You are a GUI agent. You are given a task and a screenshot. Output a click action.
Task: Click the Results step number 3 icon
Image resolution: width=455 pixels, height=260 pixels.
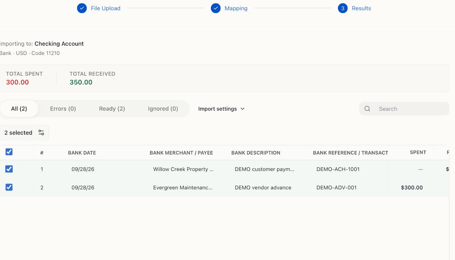[x=343, y=8]
